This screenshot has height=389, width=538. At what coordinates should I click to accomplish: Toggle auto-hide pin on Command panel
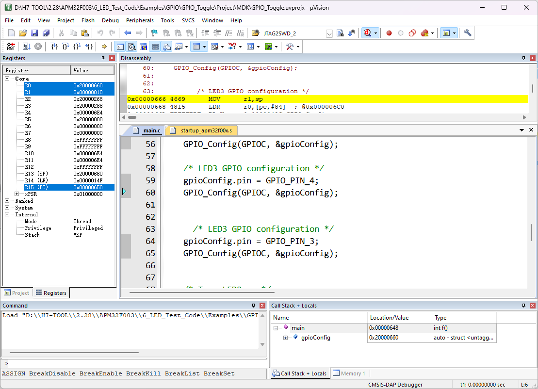tap(254, 306)
